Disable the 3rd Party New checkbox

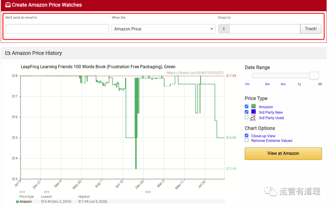(x=247, y=112)
